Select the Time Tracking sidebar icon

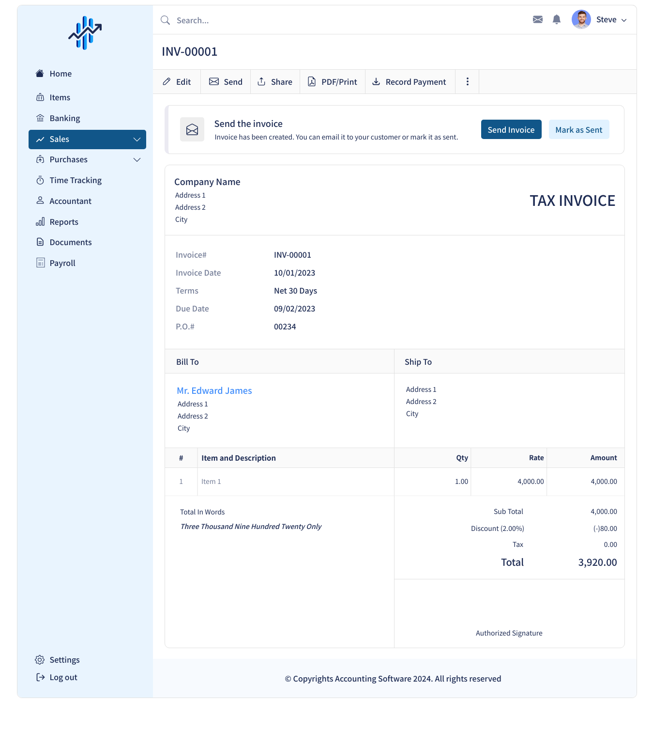(x=41, y=180)
